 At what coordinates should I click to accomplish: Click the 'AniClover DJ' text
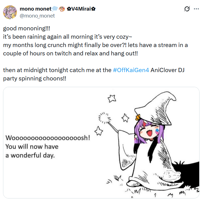167,70
